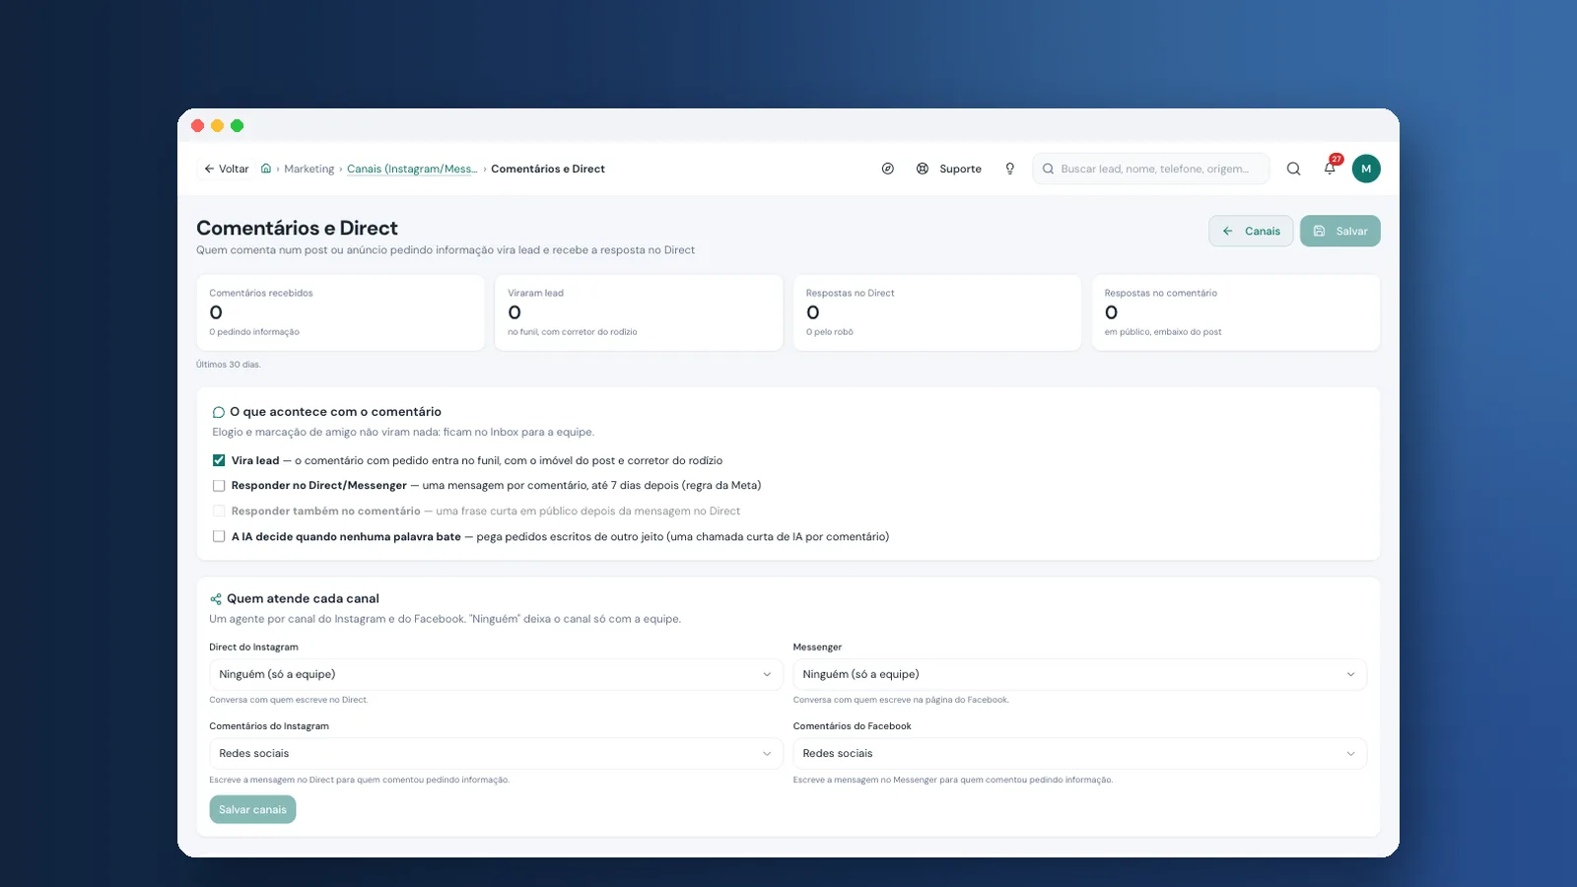Enable A IA decide quando nenhuma palavra bate

coord(219,537)
